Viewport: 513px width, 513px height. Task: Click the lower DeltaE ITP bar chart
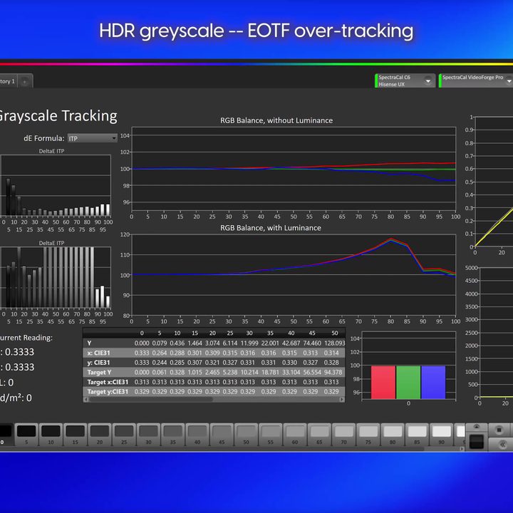(56, 277)
